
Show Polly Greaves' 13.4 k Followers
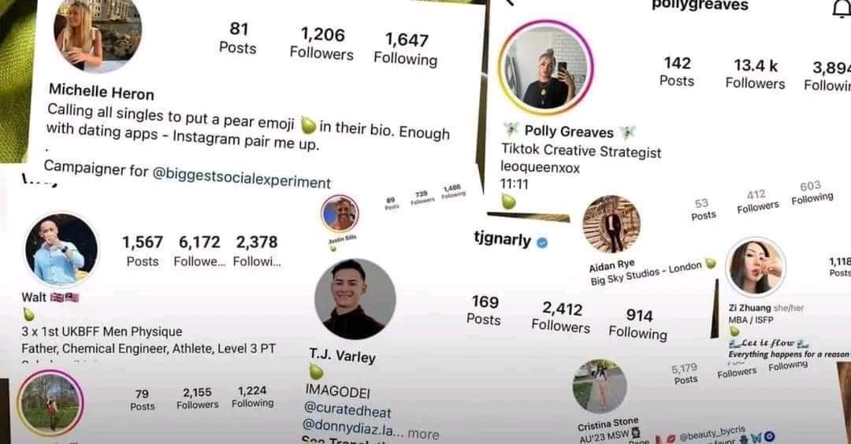(x=756, y=74)
